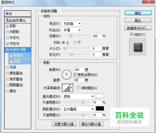Click the black shadow color swatch
The height and width of the screenshot is (133, 156).
[x=100, y=109]
